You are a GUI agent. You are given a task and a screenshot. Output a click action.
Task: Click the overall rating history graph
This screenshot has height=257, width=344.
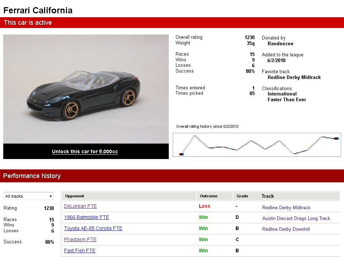(257, 145)
